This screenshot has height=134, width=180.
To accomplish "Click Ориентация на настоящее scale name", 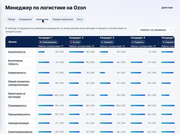I will [x=17, y=95].
